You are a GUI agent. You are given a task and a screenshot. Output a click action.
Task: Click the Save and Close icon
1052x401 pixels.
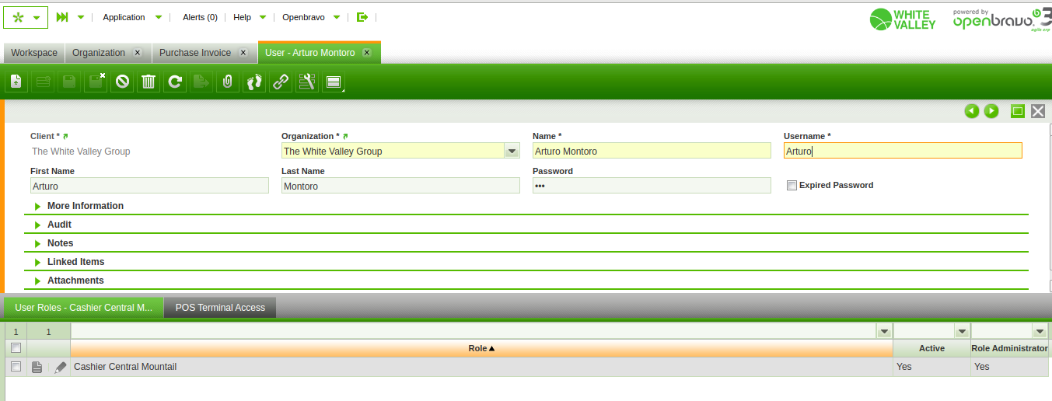pyautogui.click(x=96, y=81)
